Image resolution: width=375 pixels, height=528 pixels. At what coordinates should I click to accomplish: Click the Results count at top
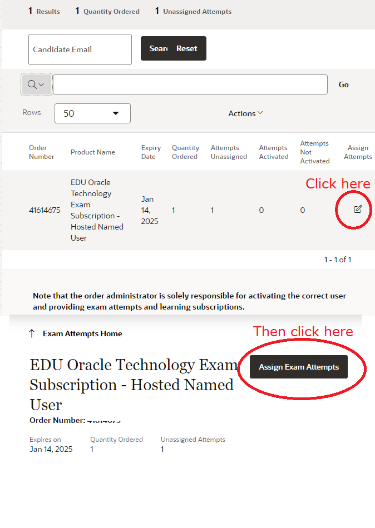44,11
